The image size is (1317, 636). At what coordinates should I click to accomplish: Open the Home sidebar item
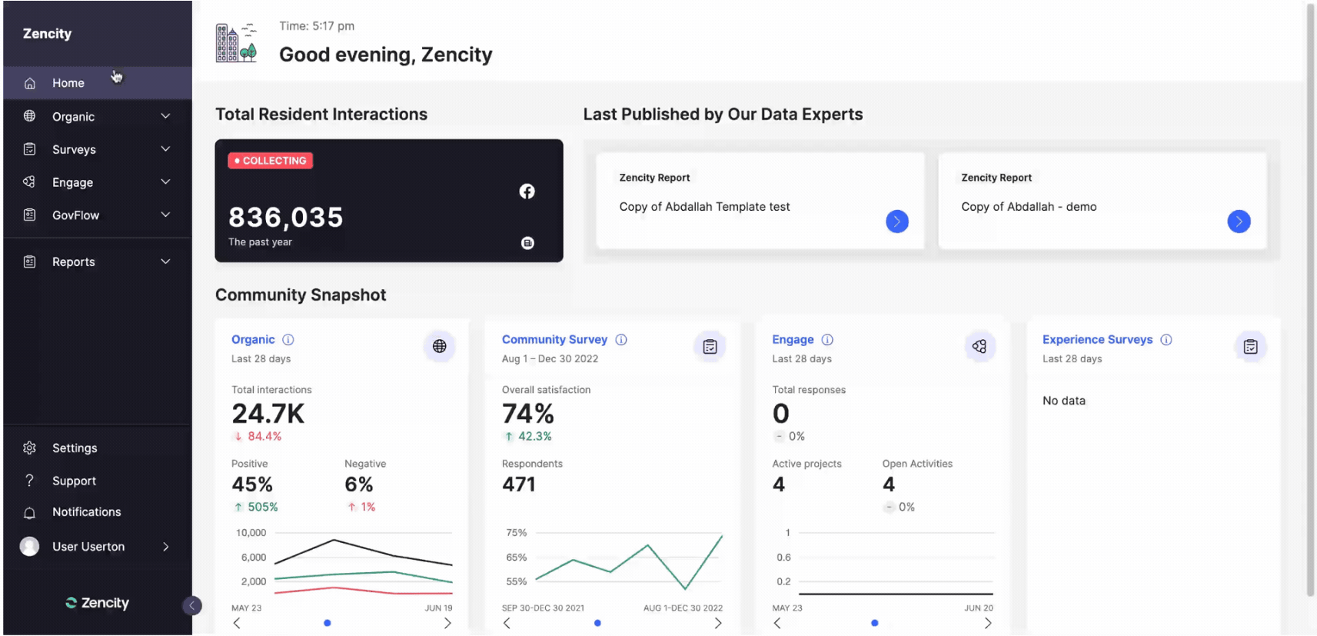tap(98, 83)
